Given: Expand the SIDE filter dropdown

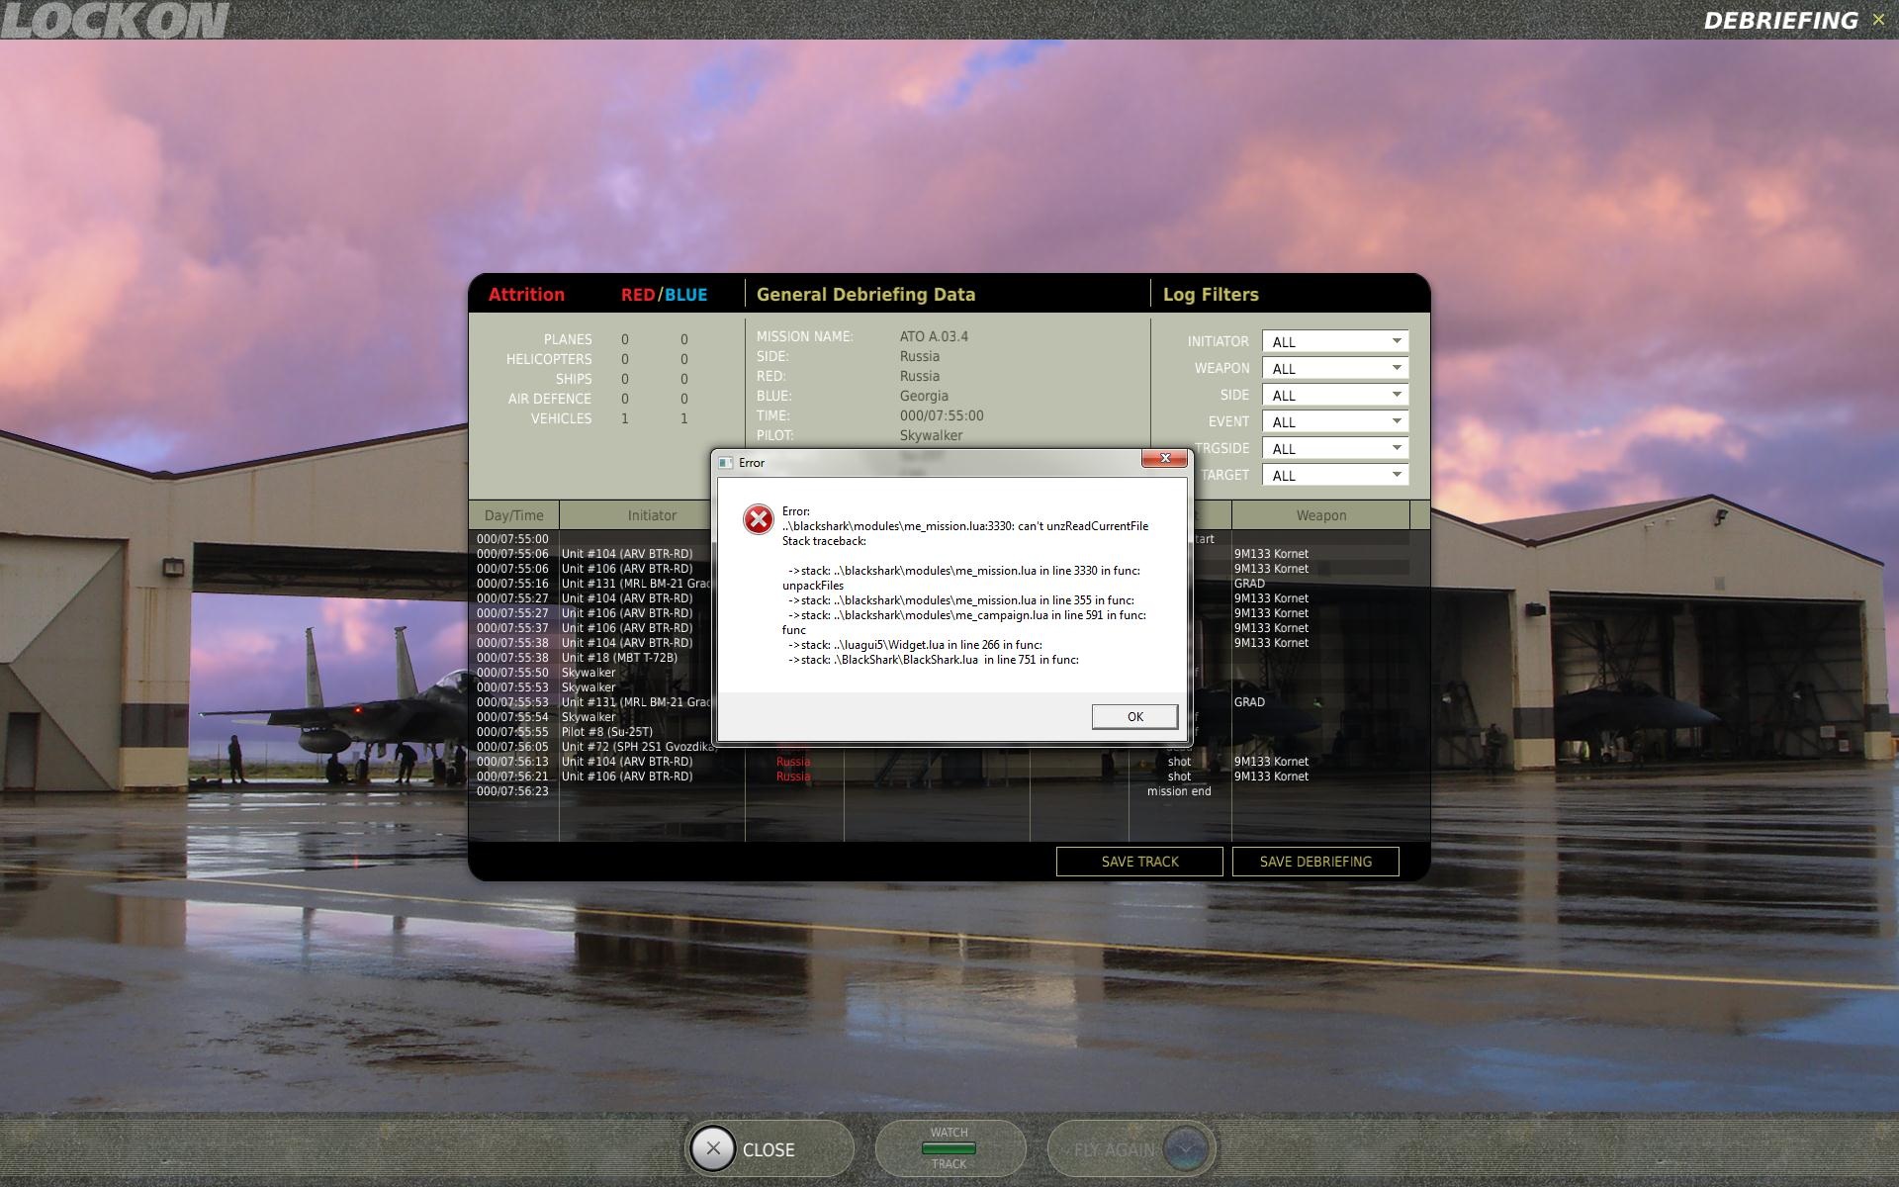Looking at the screenshot, I should [x=1335, y=396].
